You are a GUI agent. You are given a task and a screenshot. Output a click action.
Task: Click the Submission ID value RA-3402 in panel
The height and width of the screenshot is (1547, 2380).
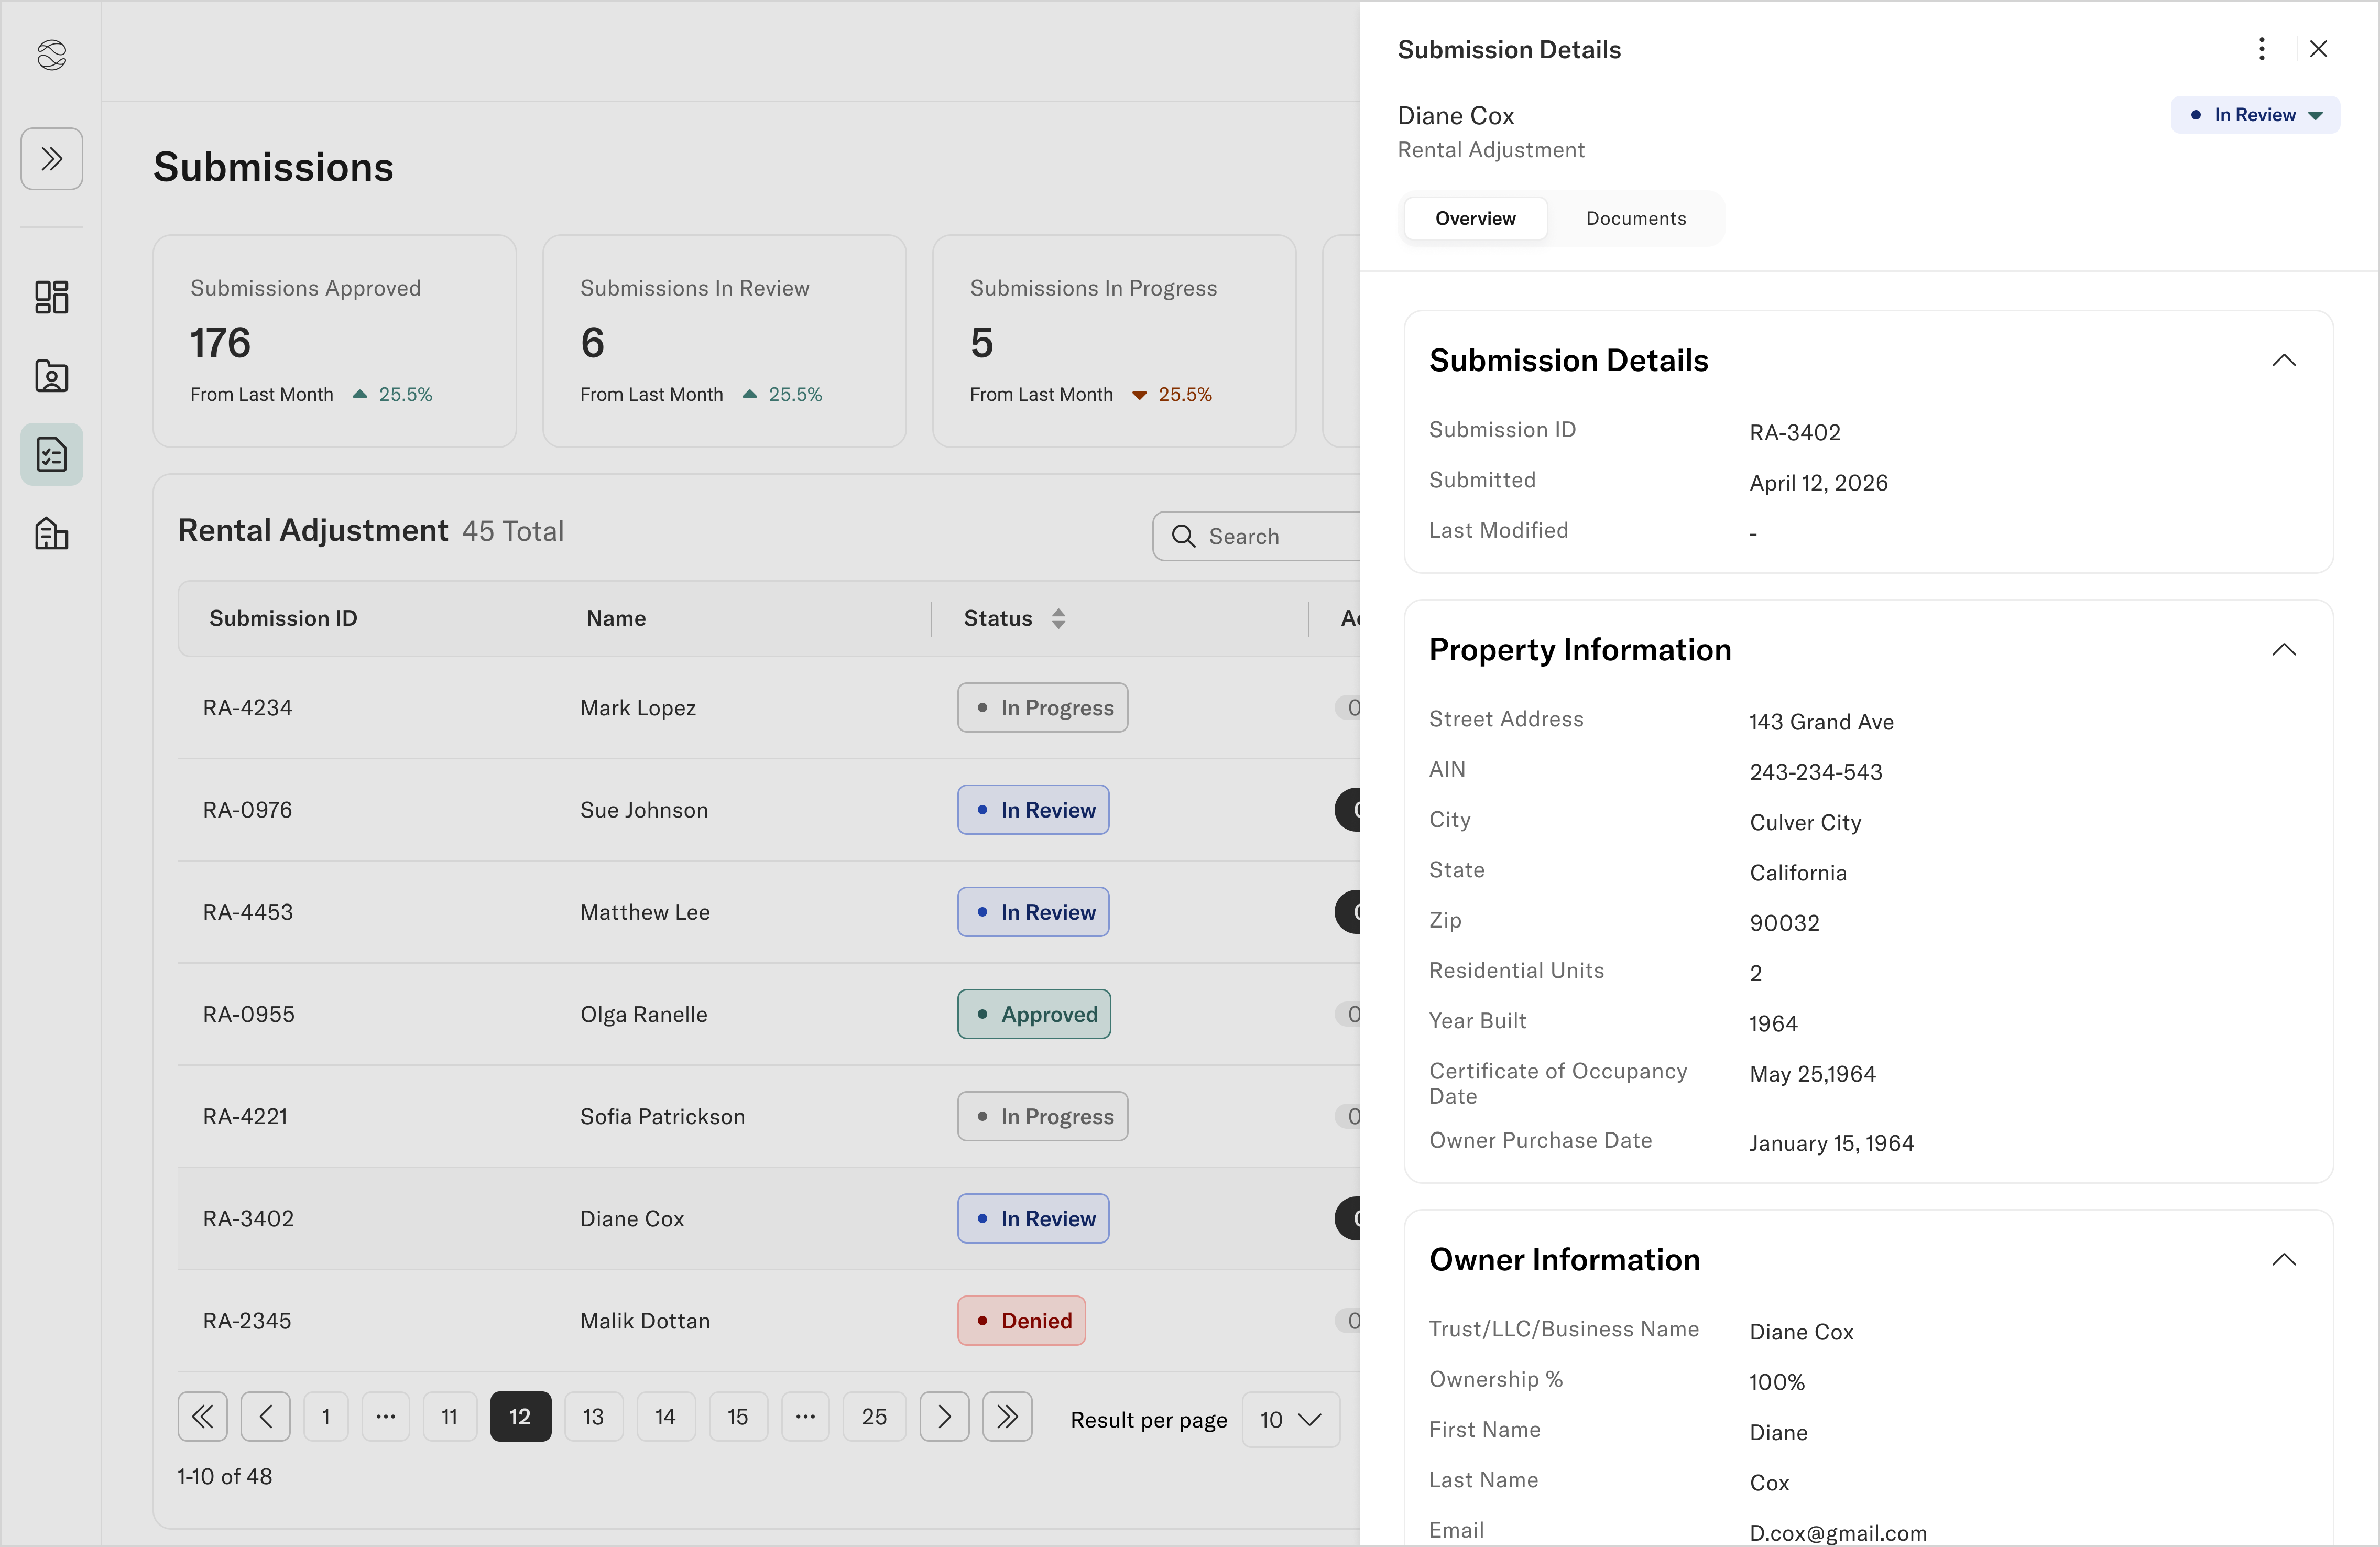(x=1795, y=433)
